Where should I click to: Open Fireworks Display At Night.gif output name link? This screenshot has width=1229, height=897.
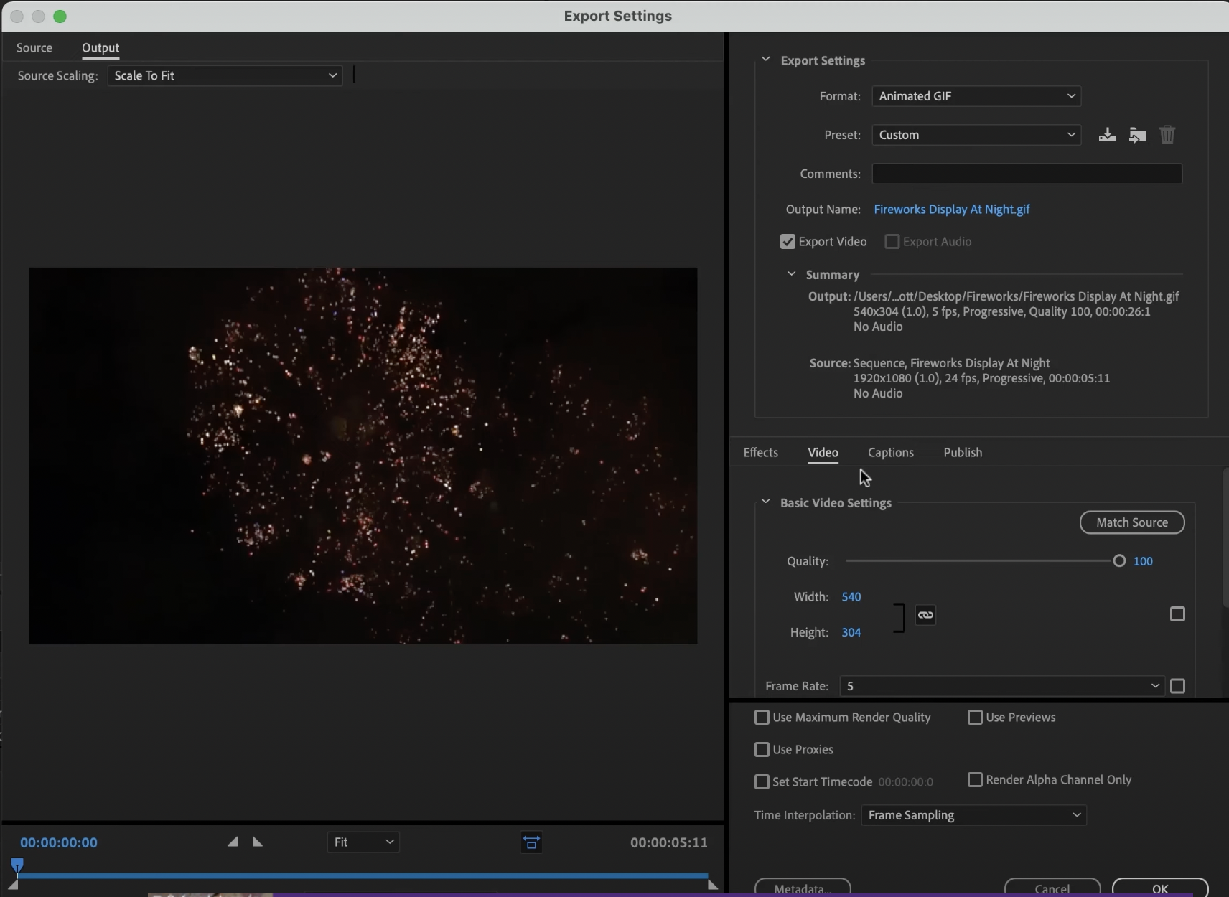951,210
